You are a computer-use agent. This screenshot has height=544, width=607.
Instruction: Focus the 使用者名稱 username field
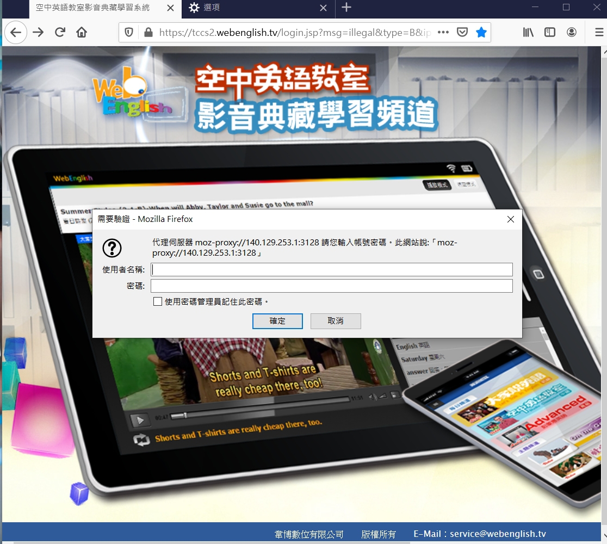(332, 269)
